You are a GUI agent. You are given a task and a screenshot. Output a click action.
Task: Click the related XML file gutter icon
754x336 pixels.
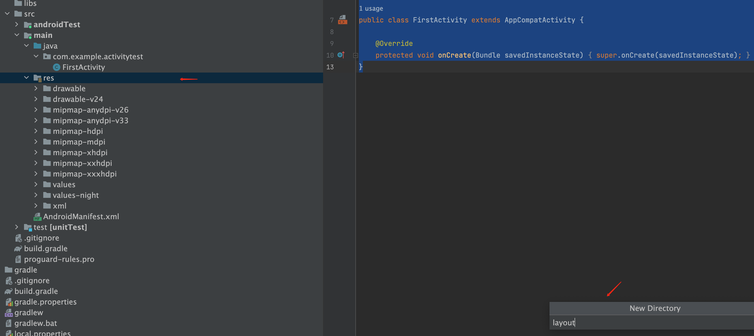point(343,20)
